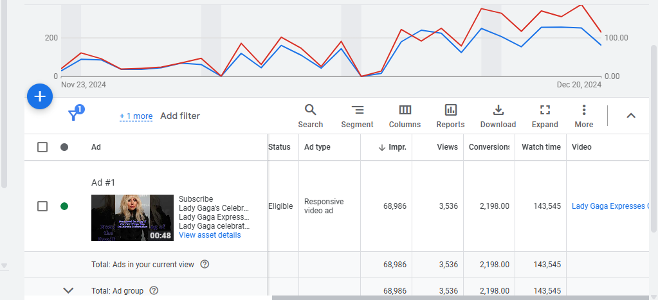This screenshot has height=300, width=658.
Task: Click the help icon beside Total: Ad group
Action: [x=154, y=290]
